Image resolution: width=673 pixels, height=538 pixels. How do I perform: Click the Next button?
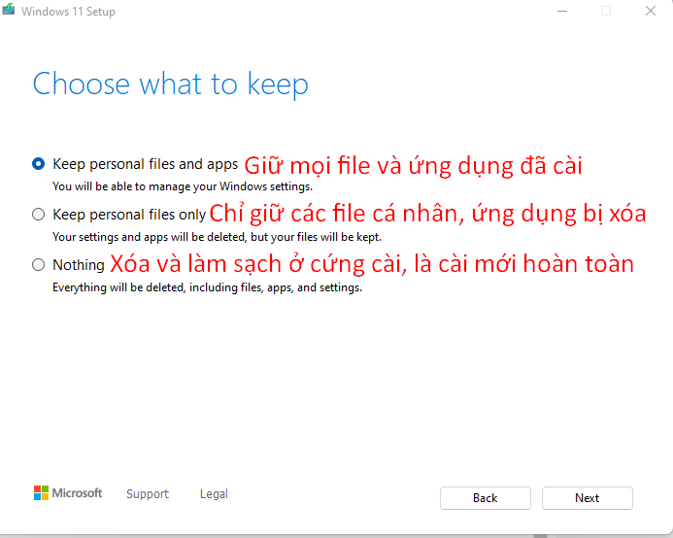tap(588, 498)
